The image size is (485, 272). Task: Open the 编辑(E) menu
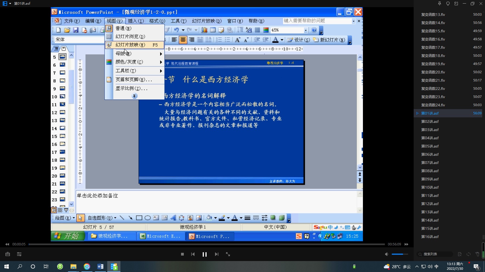pos(93,21)
